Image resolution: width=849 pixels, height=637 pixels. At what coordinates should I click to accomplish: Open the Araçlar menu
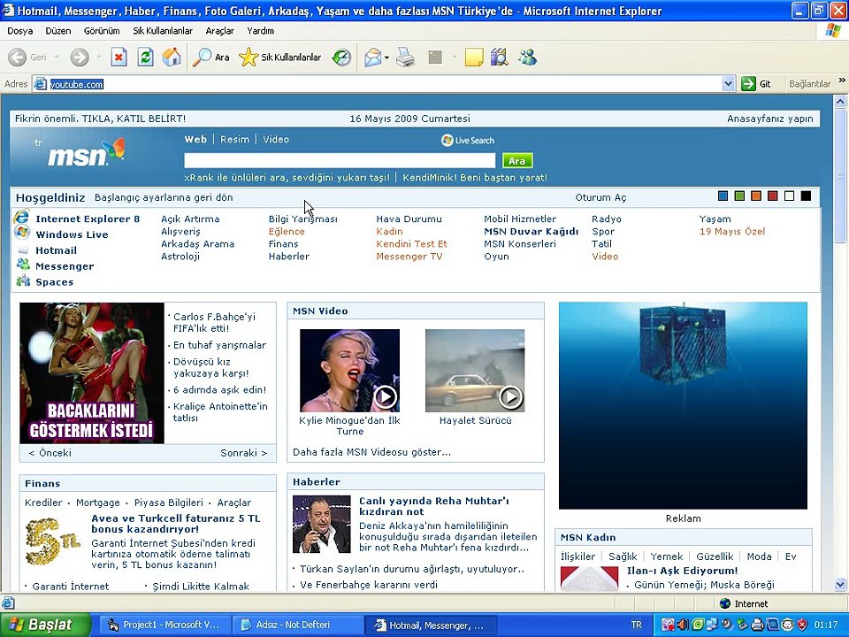220,31
